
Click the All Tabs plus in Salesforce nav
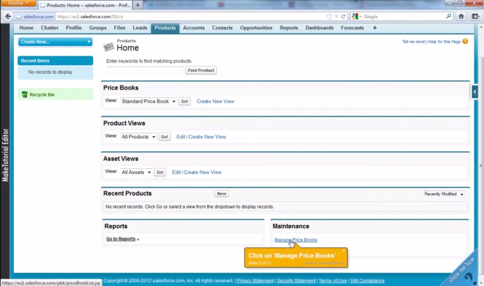tap(375, 28)
